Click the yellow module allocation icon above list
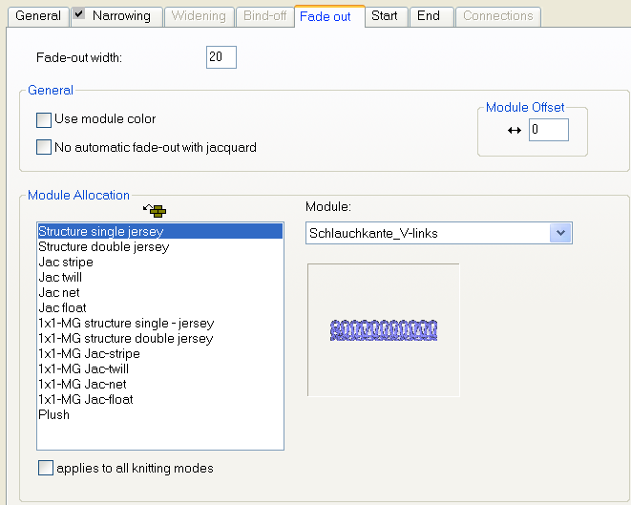Screen dimensions: 631x505 (155, 209)
